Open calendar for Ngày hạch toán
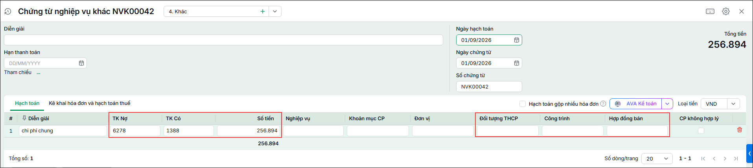This screenshot has width=753, height=168. point(517,40)
